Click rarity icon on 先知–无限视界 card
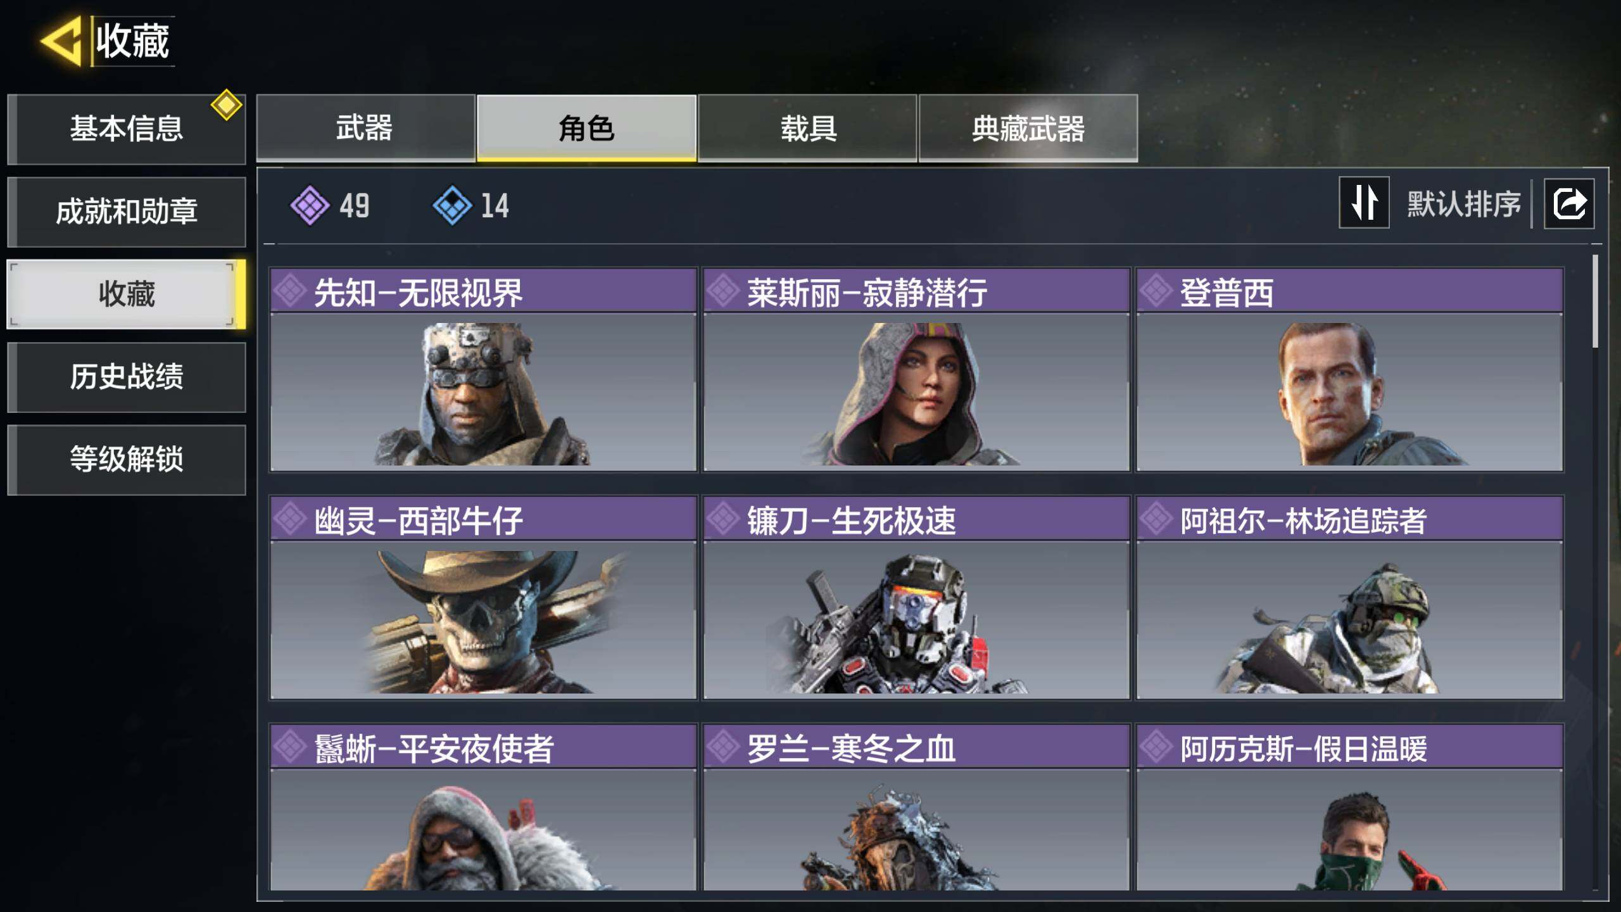 tap(291, 291)
